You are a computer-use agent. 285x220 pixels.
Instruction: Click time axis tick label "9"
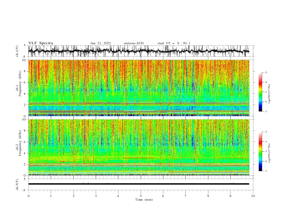click(x=230, y=196)
